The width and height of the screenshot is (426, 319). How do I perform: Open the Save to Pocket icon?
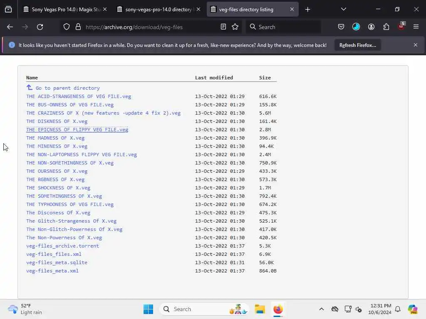(341, 27)
